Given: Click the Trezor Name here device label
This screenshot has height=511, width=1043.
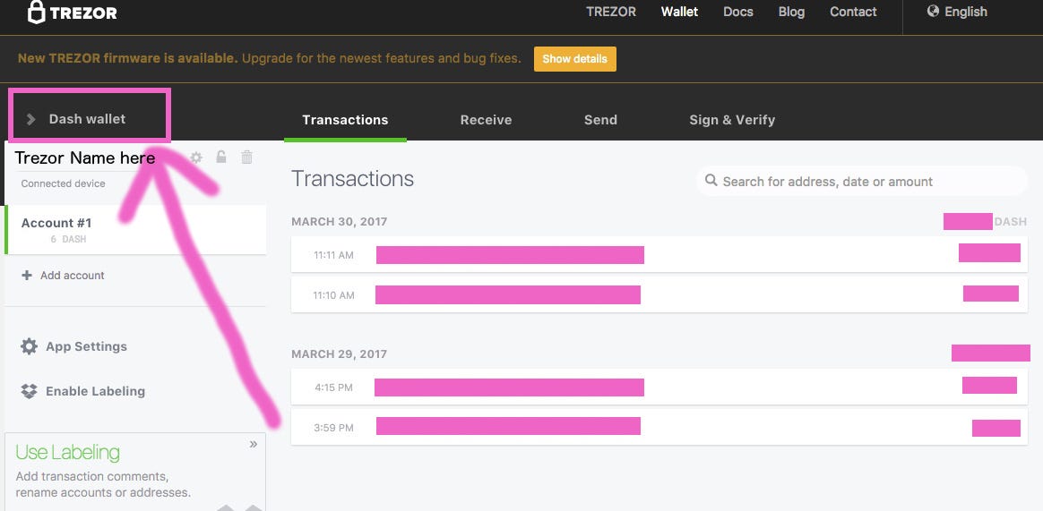Looking at the screenshot, I should click(85, 158).
